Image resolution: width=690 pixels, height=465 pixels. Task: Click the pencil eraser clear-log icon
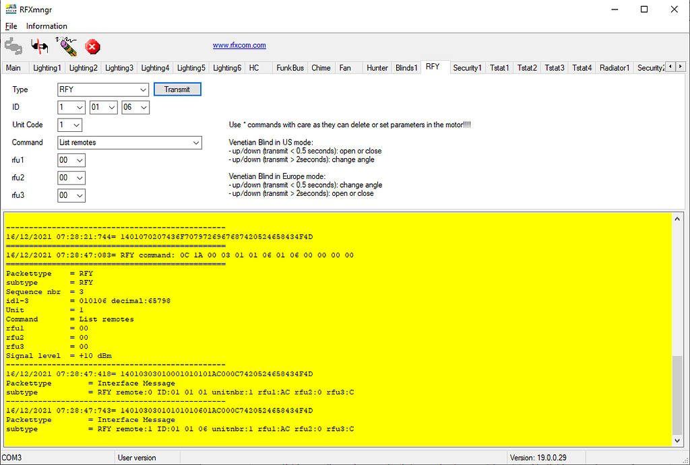(66, 46)
